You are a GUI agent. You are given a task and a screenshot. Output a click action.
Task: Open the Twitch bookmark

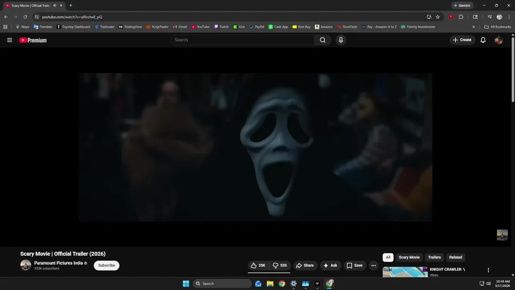221,27
